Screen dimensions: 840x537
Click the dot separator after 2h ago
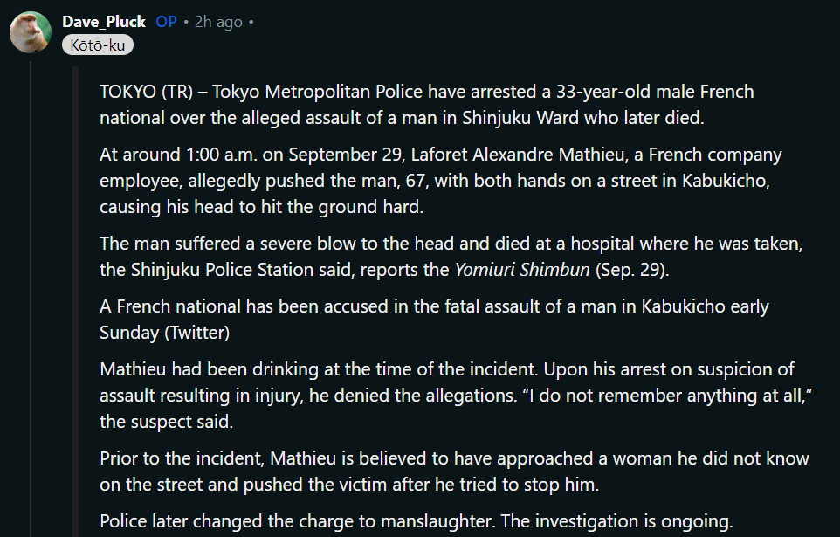[x=251, y=22]
